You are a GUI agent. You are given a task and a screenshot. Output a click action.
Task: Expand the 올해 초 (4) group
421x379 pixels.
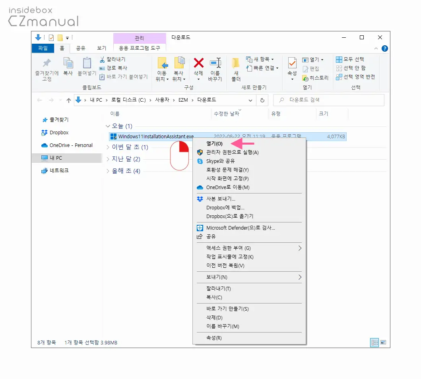pos(108,171)
